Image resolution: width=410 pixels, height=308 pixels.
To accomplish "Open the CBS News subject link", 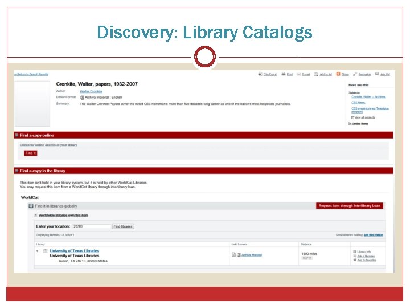I will (358, 103).
